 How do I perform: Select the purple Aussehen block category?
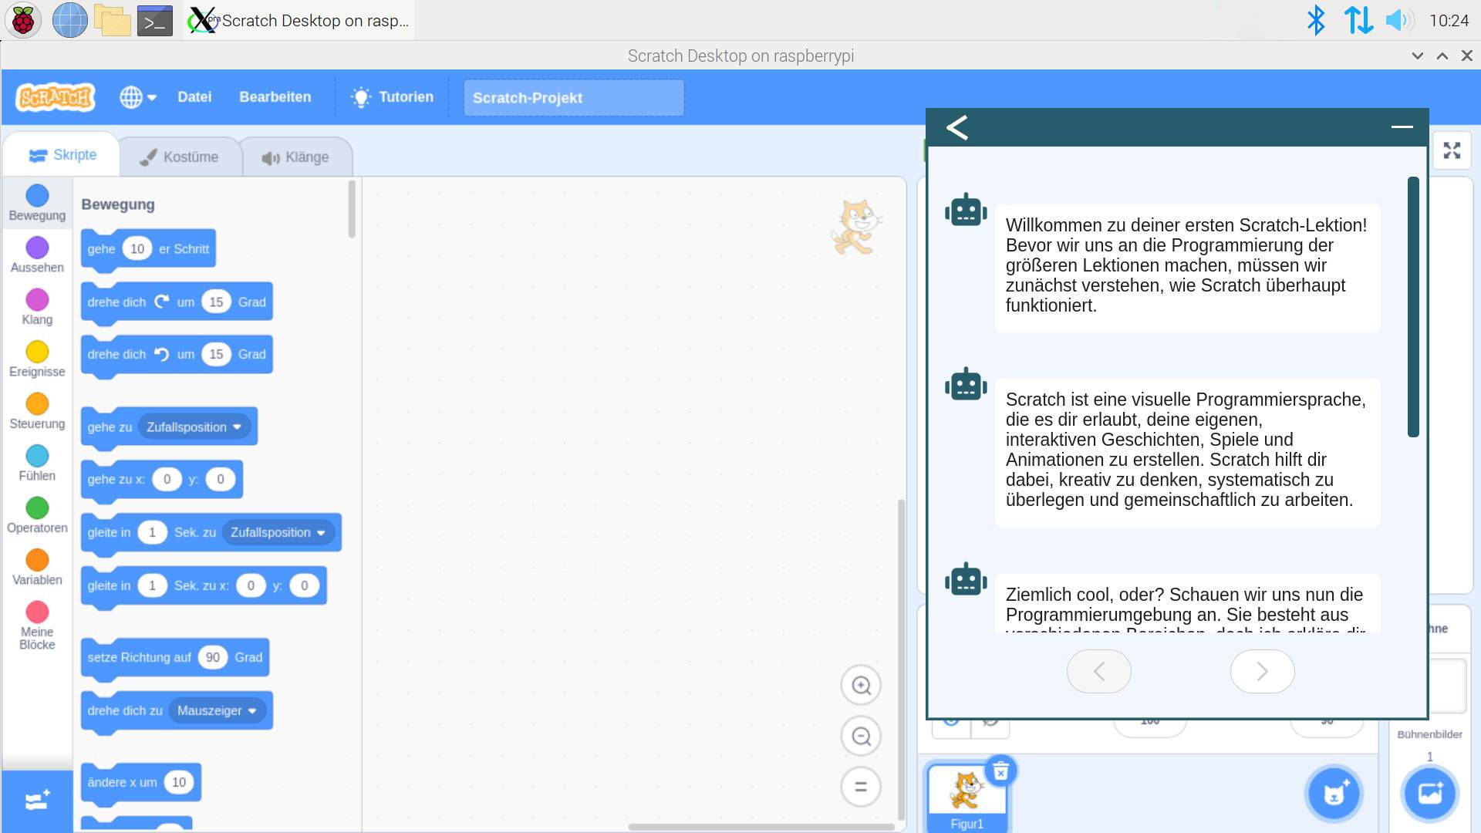pyautogui.click(x=37, y=255)
